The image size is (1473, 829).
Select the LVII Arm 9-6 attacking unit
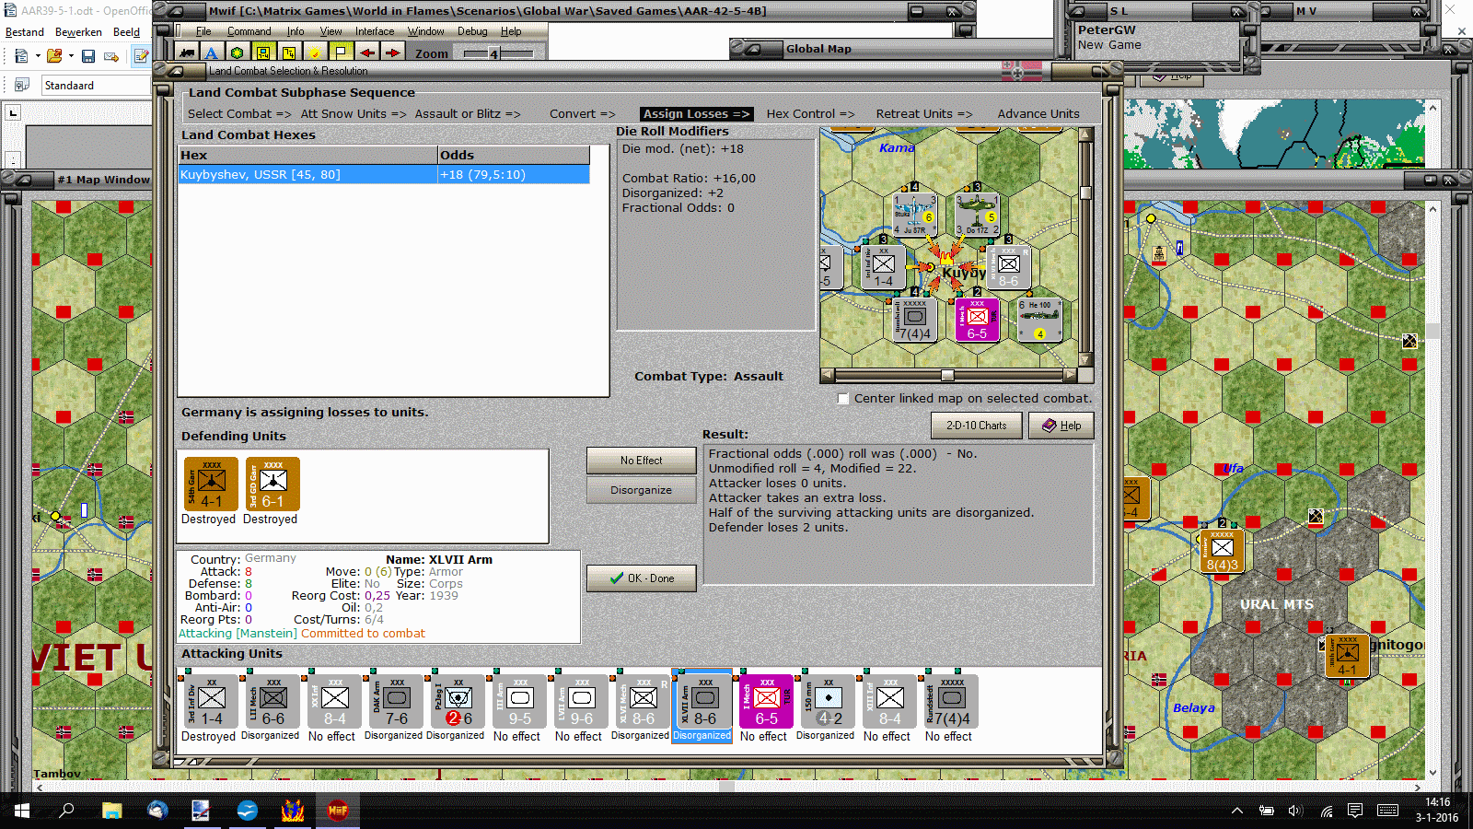582,702
